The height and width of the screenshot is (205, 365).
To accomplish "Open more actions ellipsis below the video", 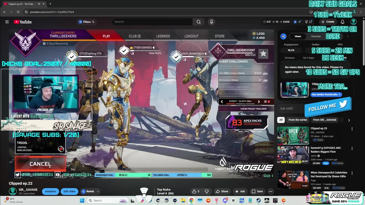I will click(x=271, y=191).
